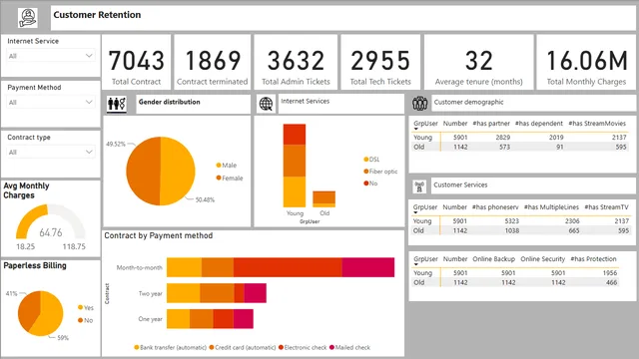The height and width of the screenshot is (359, 639).
Task: Click the #has StreamTV column header
Action: (606, 207)
